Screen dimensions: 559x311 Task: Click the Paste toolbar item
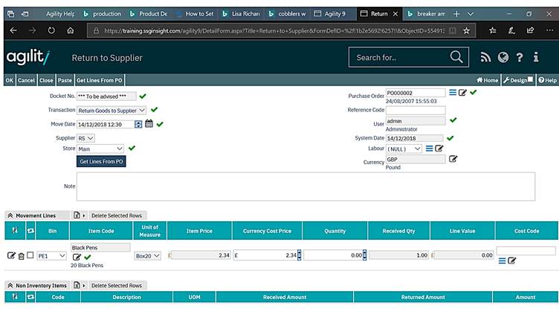65,80
